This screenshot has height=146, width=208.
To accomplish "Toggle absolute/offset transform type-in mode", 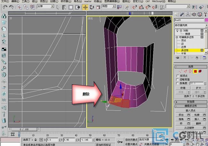I will (x=41, y=140).
